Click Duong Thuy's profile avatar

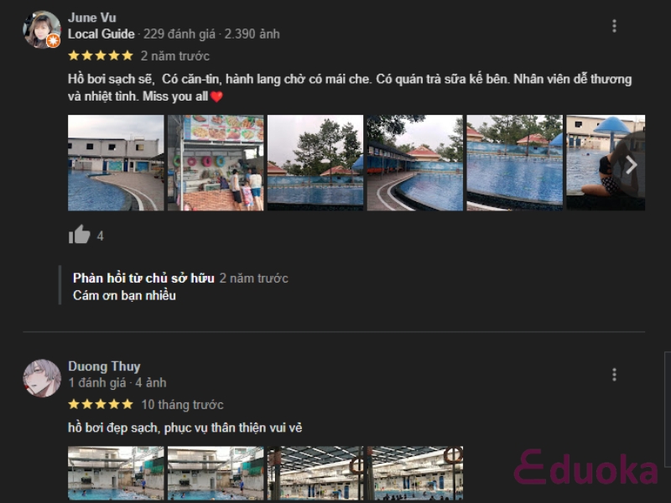click(x=41, y=378)
